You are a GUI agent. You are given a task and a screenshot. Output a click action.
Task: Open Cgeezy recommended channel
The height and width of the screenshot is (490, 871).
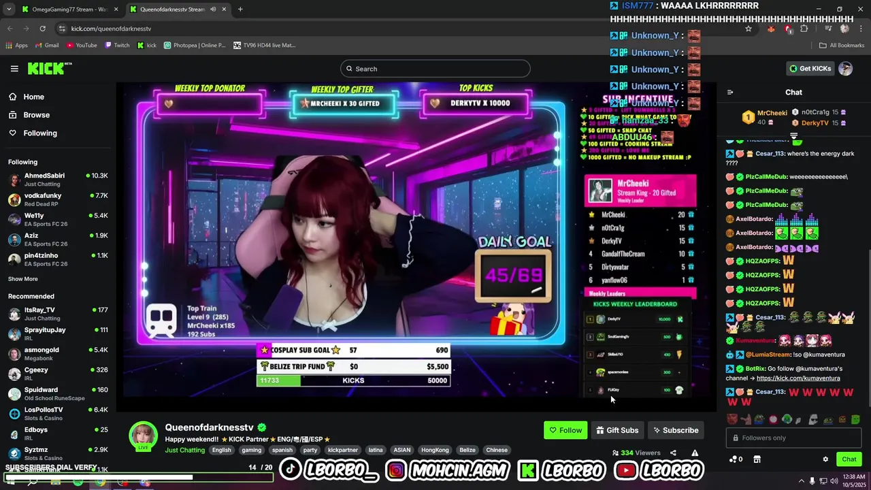click(58, 374)
